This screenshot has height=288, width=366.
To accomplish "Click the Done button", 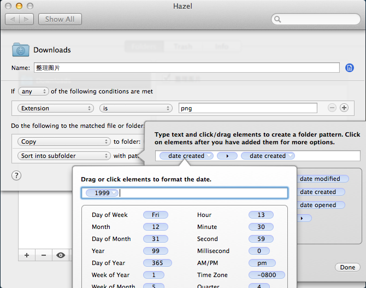I will pyautogui.click(x=347, y=267).
